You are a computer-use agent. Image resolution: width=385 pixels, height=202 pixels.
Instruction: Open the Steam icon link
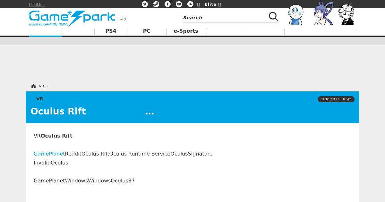(156, 4)
